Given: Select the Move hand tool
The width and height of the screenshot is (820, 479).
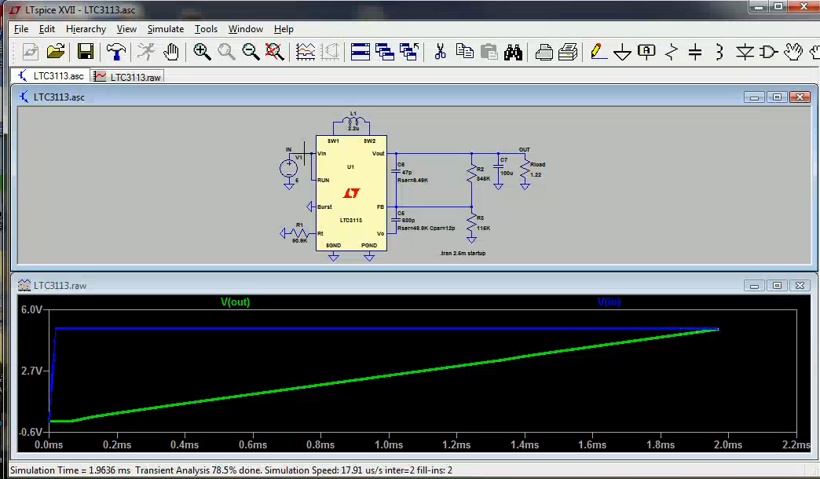Looking at the screenshot, I should pos(793,52).
